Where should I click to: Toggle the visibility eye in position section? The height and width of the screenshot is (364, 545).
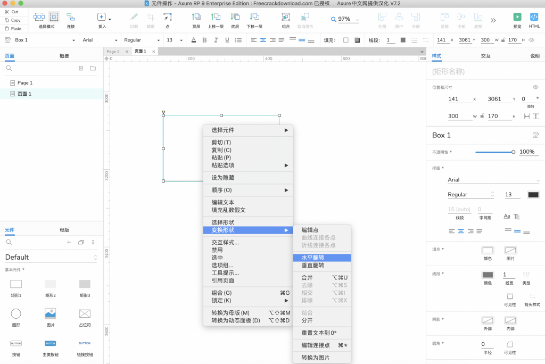(x=535, y=87)
